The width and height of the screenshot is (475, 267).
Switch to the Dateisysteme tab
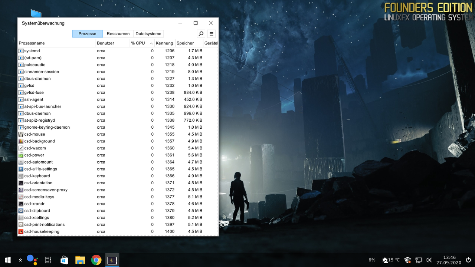[x=148, y=34]
